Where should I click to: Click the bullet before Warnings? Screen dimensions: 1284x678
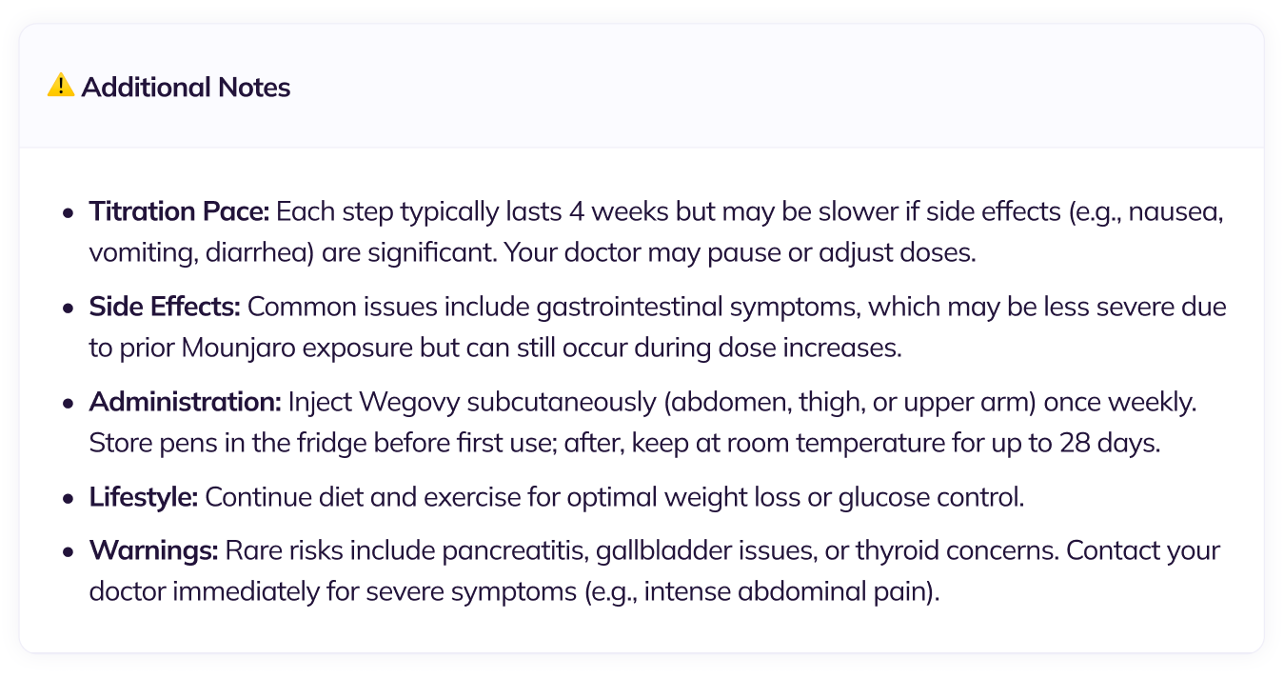pos(68,551)
